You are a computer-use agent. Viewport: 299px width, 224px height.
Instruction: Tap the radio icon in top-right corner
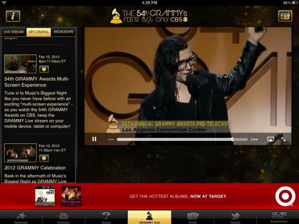(285, 16)
